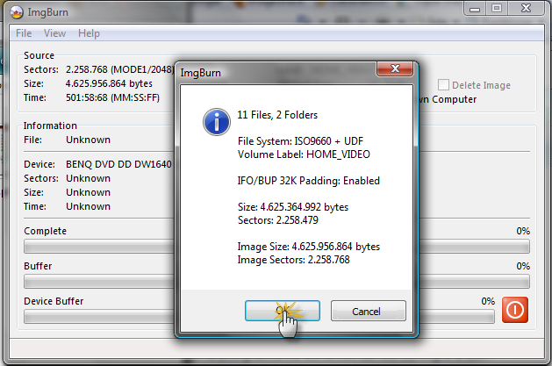
Task: Click the Image Size text in dialog
Action: tap(308, 247)
